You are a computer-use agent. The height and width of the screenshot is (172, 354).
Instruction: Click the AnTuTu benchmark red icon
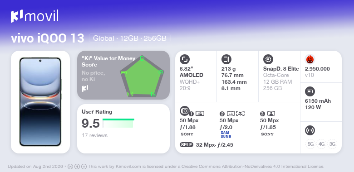310,59
